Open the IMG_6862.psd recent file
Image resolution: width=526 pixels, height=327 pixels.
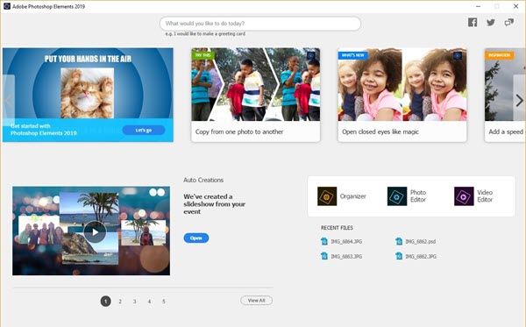[x=416, y=241]
